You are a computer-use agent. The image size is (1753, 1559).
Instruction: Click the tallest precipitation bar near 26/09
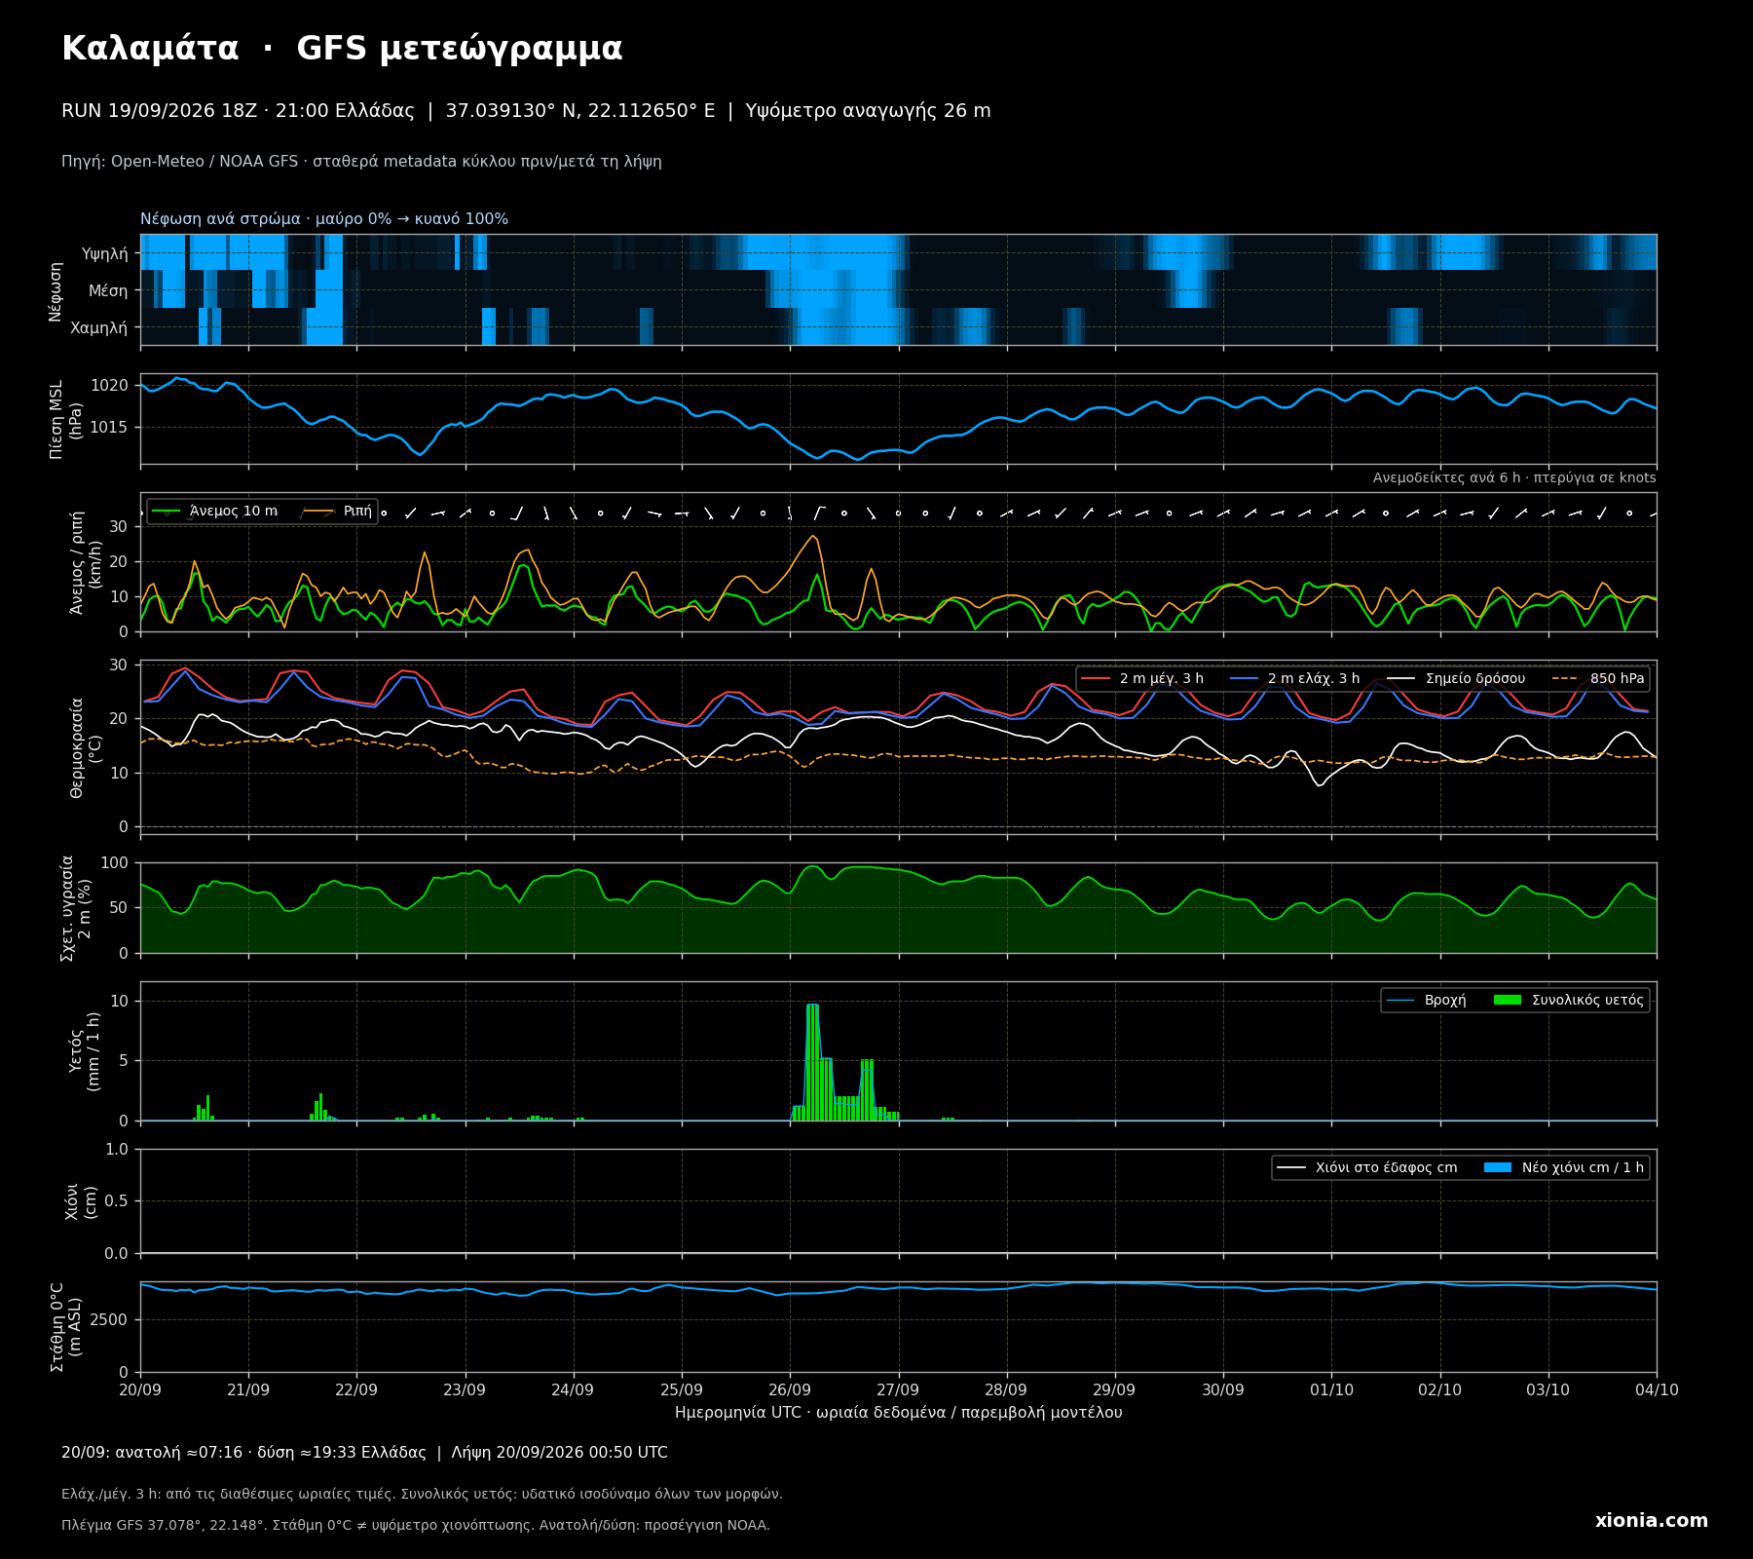tap(812, 1062)
